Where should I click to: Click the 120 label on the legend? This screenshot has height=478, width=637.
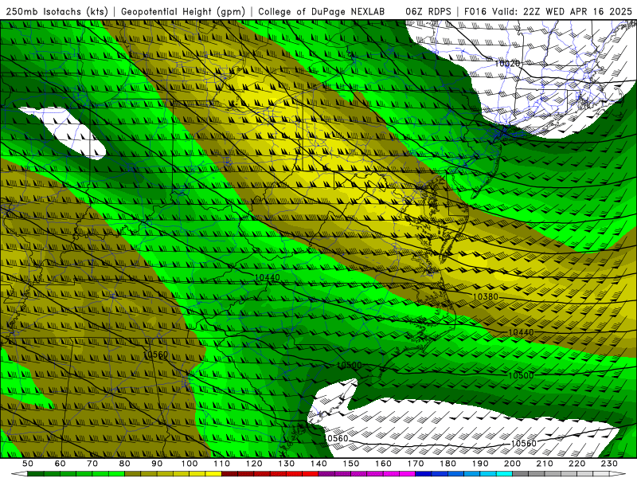[254, 464]
